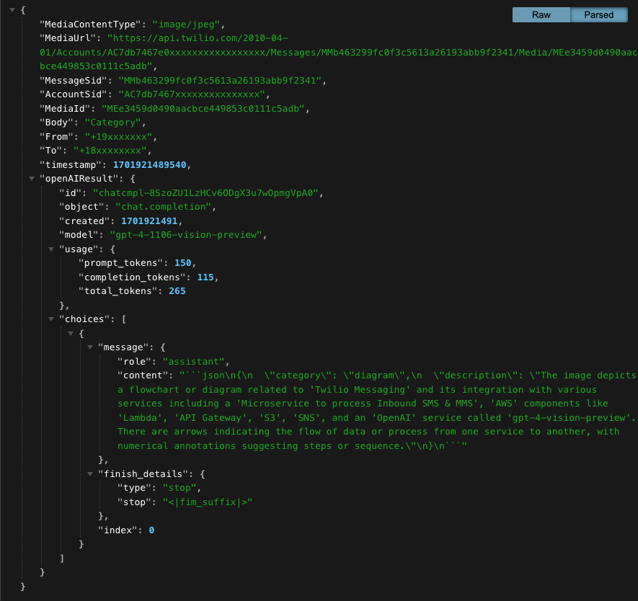Viewport: 638px width, 601px height.
Task: Click the "MediaContentType" key name
Action: [x=90, y=25]
